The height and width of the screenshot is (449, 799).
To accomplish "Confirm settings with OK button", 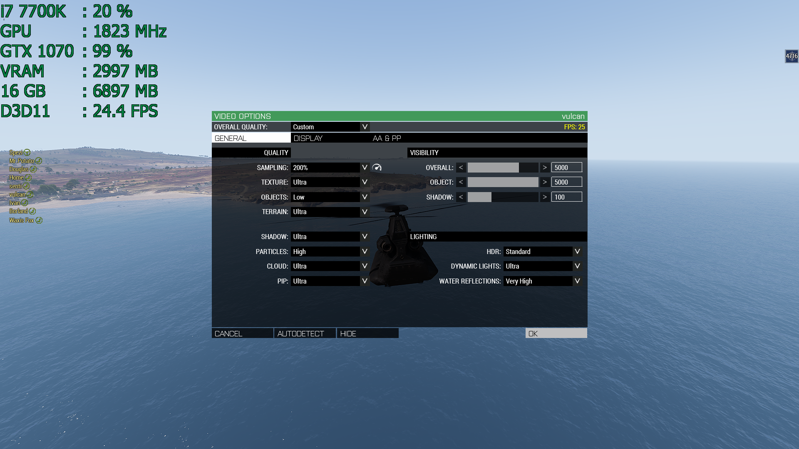I will 556,333.
